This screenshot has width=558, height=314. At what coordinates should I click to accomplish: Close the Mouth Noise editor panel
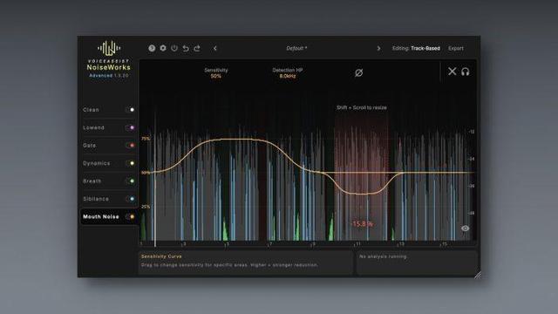452,72
